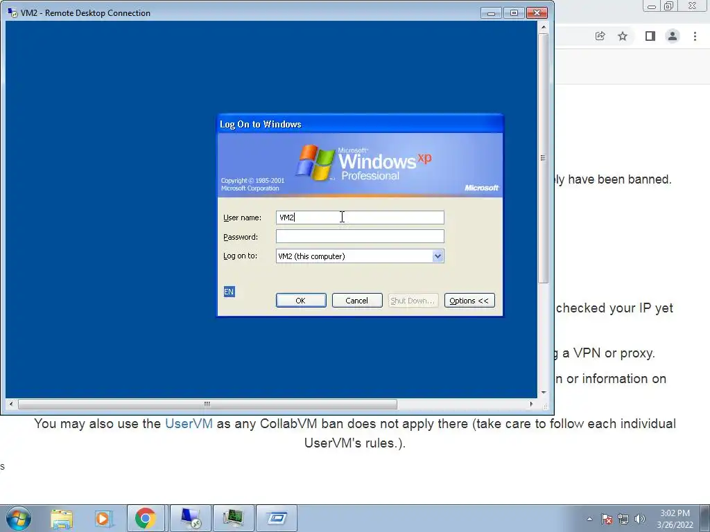The image size is (710, 532).
Task: Click the Remote Desktop title bar icon
Action: click(x=12, y=12)
